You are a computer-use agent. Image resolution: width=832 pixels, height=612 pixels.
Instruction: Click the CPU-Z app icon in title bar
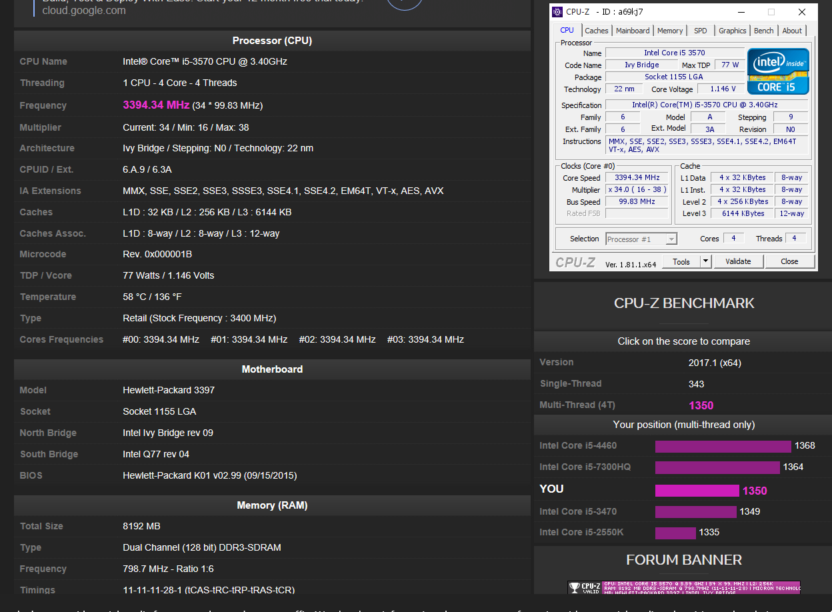coord(558,12)
